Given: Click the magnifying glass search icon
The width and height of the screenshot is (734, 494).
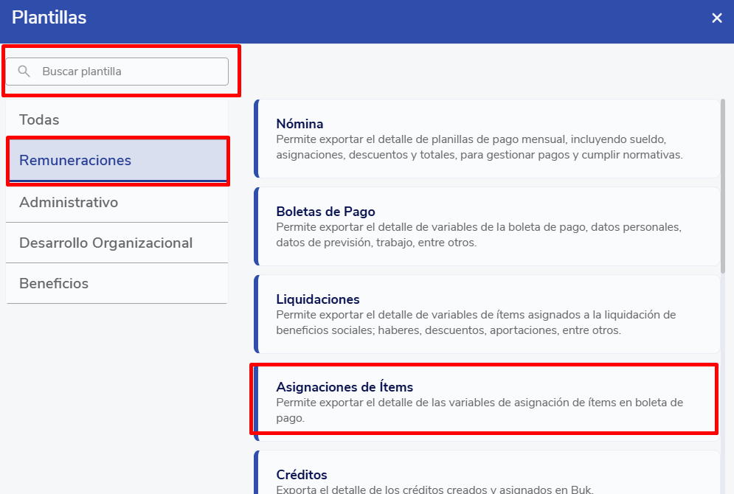Looking at the screenshot, I should (x=24, y=72).
